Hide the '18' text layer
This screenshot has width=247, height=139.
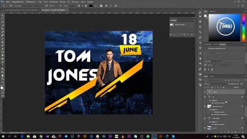coord(205,97)
